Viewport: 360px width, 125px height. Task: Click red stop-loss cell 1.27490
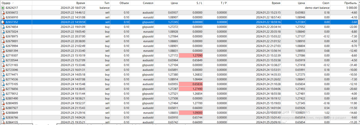point(191,89)
